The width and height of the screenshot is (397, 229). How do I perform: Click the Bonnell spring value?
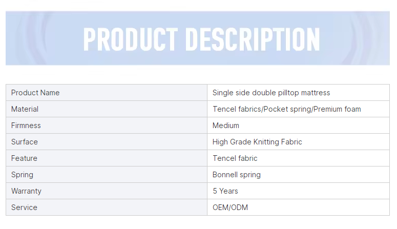coord(237,175)
